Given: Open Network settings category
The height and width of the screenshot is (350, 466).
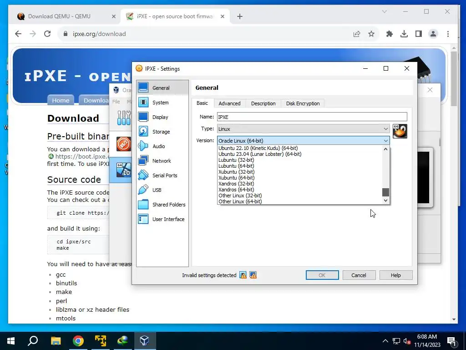Looking at the screenshot, I should tap(162, 161).
